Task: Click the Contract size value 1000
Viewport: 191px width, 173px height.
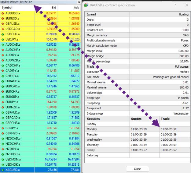Action: pyautogui.click(x=185, y=30)
